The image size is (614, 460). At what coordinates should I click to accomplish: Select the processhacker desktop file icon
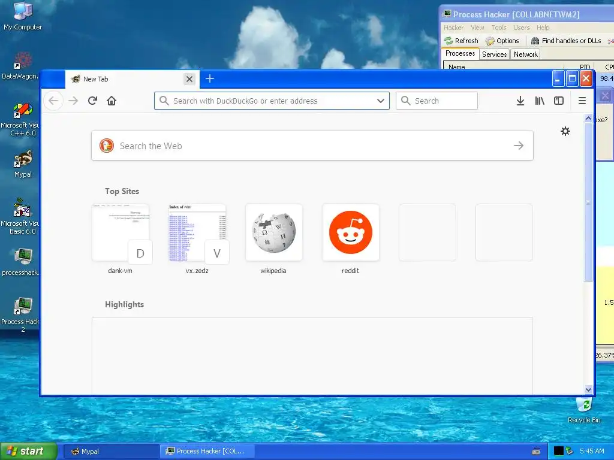point(20,262)
